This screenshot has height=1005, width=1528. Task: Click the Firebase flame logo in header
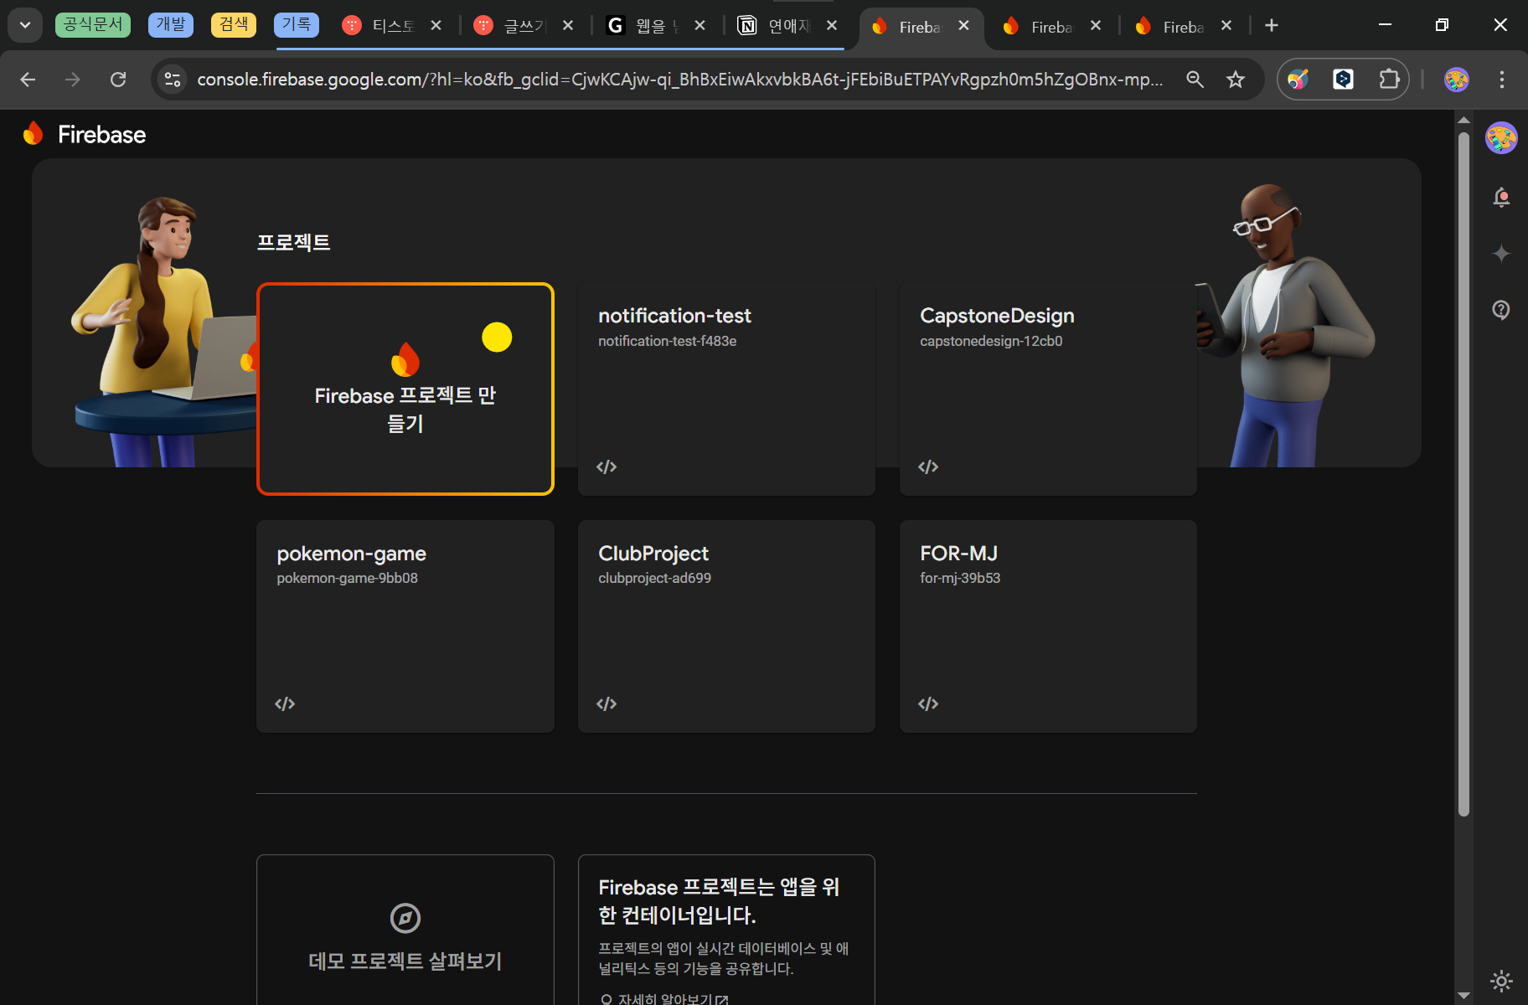(x=34, y=133)
